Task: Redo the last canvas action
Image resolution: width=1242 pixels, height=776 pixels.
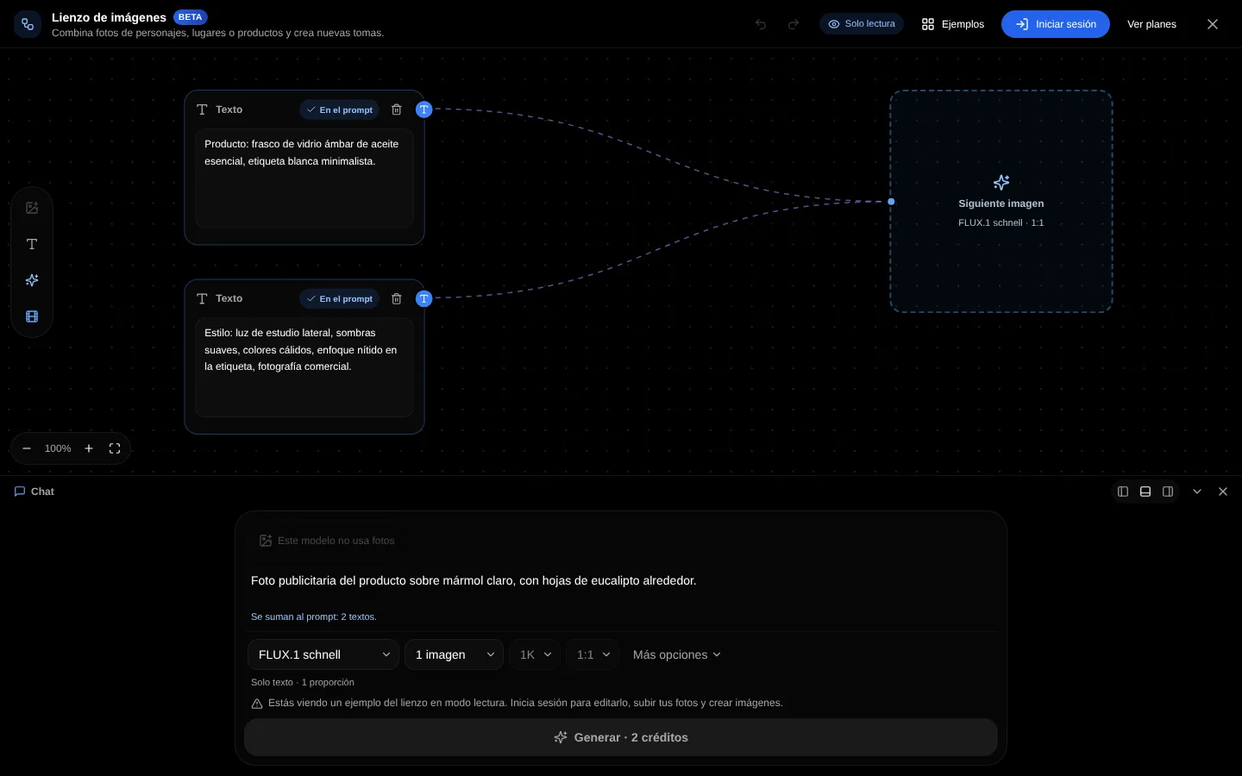Action: click(x=793, y=24)
